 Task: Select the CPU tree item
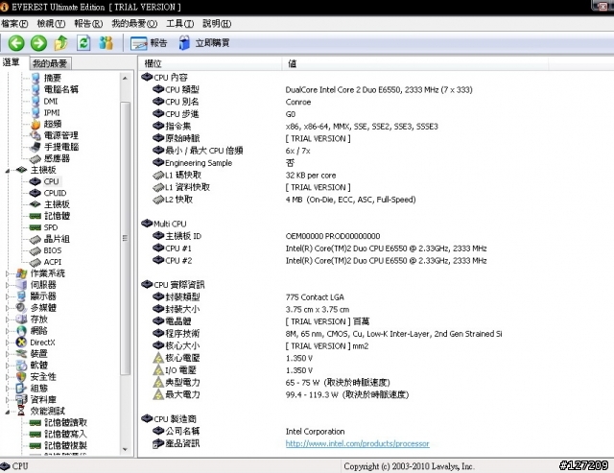51,181
